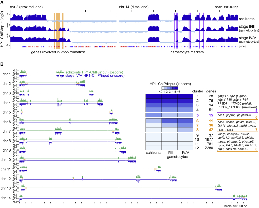Click cluster 6 IV/V heatmap cell
Screen dimensions: 259x208
coord(185,121)
